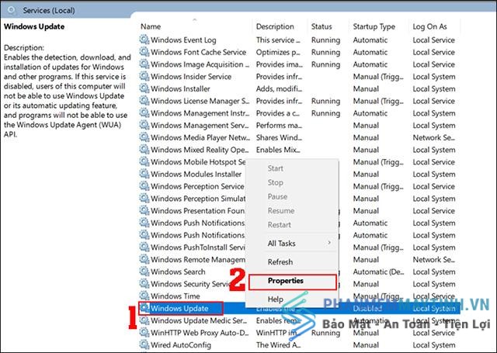Click the gear icon beside Windows Modules Installer

tap(144, 174)
